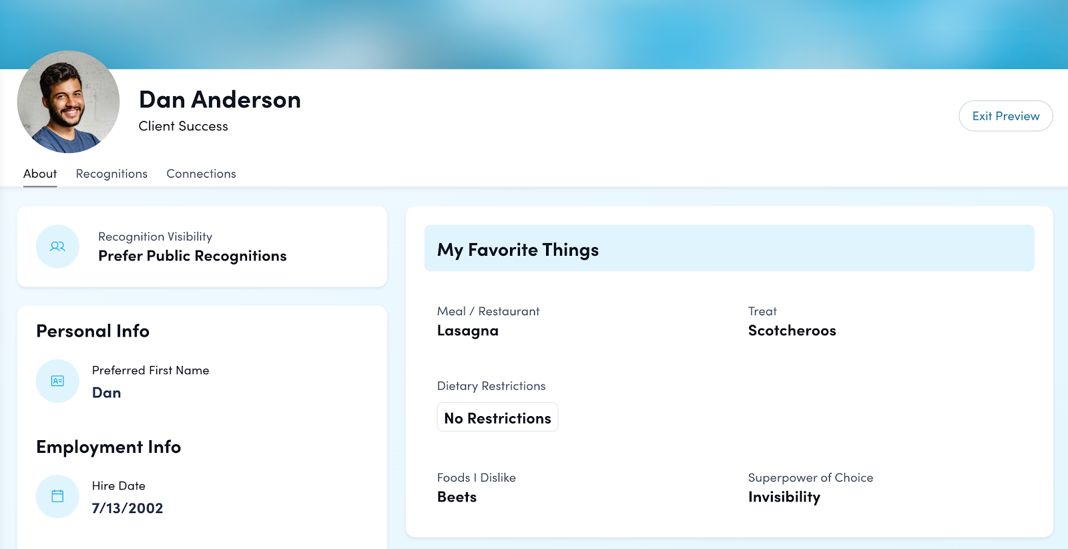This screenshot has width=1068, height=549.
Task: Open the About tab
Action: point(40,174)
